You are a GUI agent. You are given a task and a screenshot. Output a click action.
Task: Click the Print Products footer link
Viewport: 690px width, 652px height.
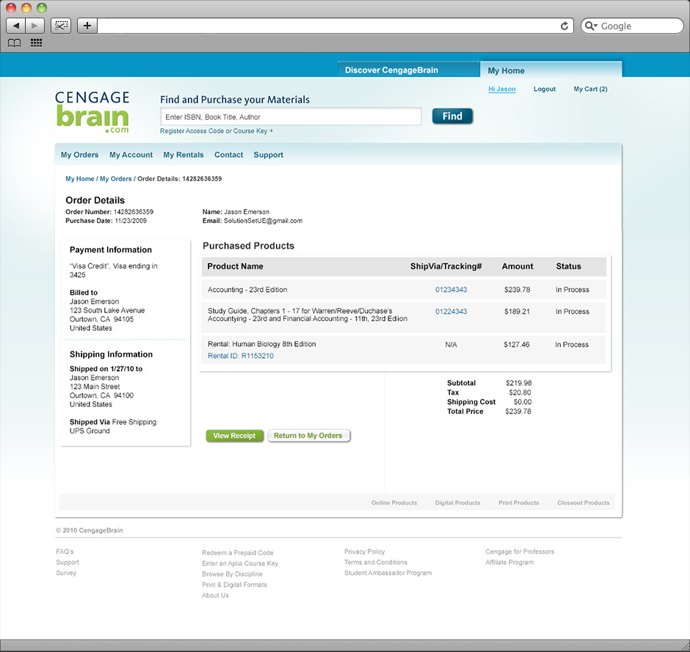(x=519, y=502)
